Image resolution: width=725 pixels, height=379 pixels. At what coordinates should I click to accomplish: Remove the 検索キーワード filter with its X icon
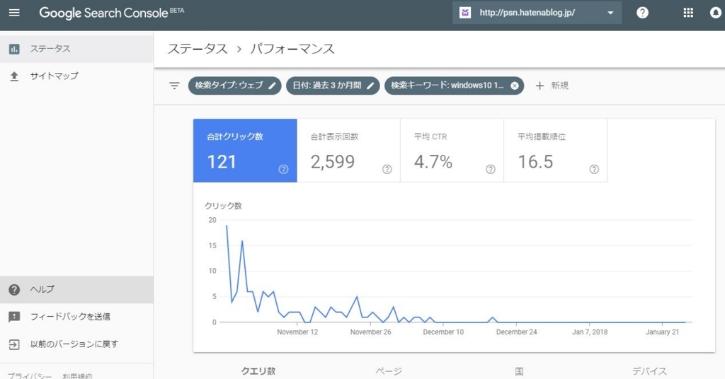tap(514, 86)
